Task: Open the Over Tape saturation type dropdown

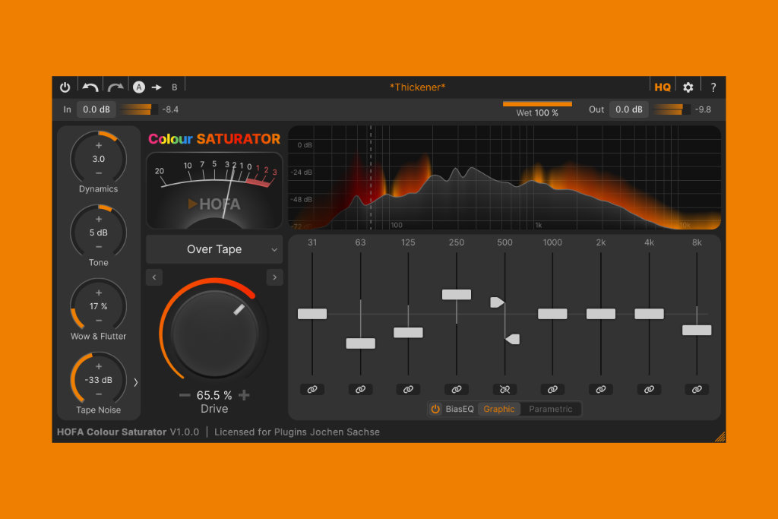Action: click(x=214, y=249)
